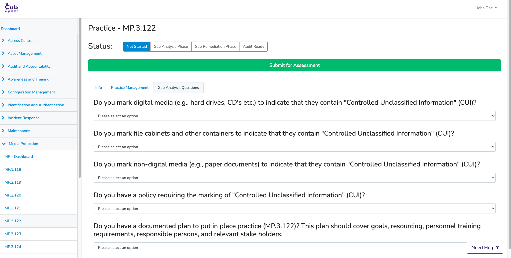Collapse the Media Protection chevron icon
Viewport: 511px width, 258px height.
tap(4, 144)
